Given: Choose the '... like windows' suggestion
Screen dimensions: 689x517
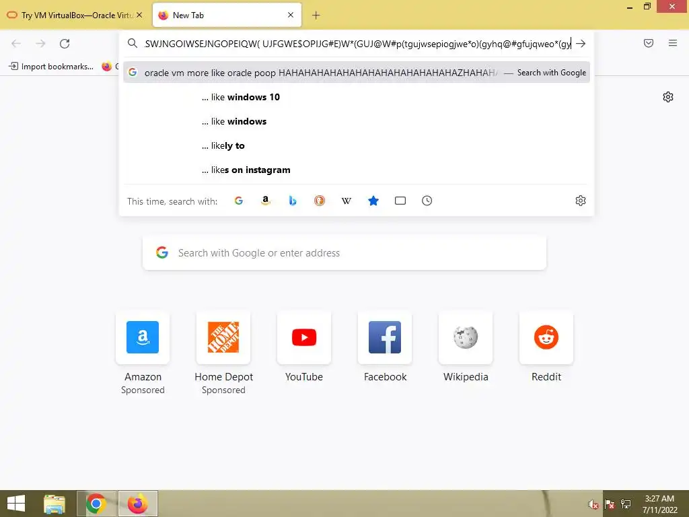Looking at the screenshot, I should click(357, 121).
